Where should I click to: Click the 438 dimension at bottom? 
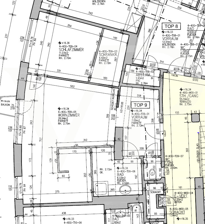pos(64,213)
